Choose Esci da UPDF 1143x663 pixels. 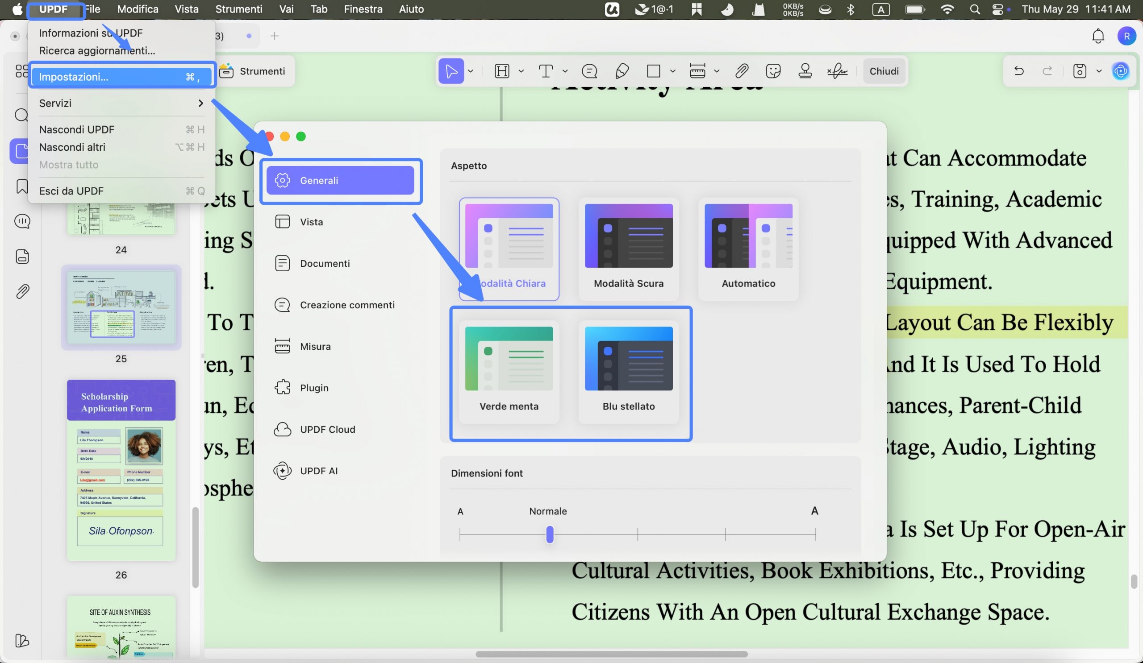tap(121, 191)
